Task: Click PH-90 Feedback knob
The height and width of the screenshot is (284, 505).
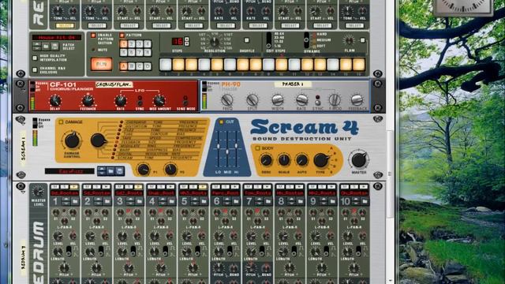Action: pos(357,100)
